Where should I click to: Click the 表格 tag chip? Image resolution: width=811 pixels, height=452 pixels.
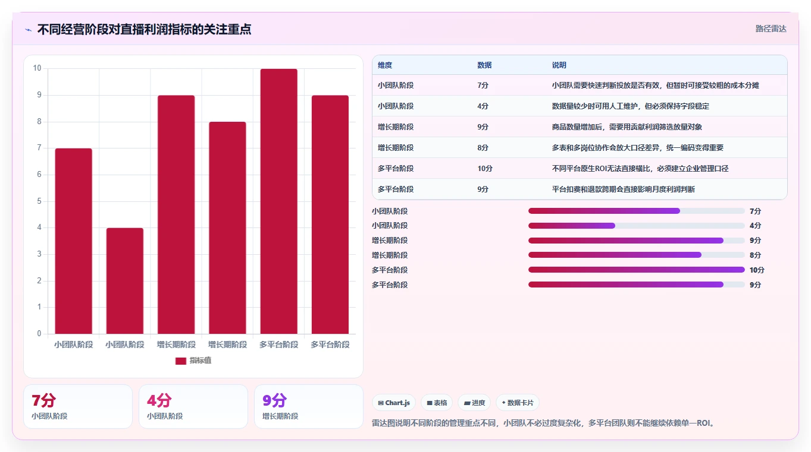point(437,403)
